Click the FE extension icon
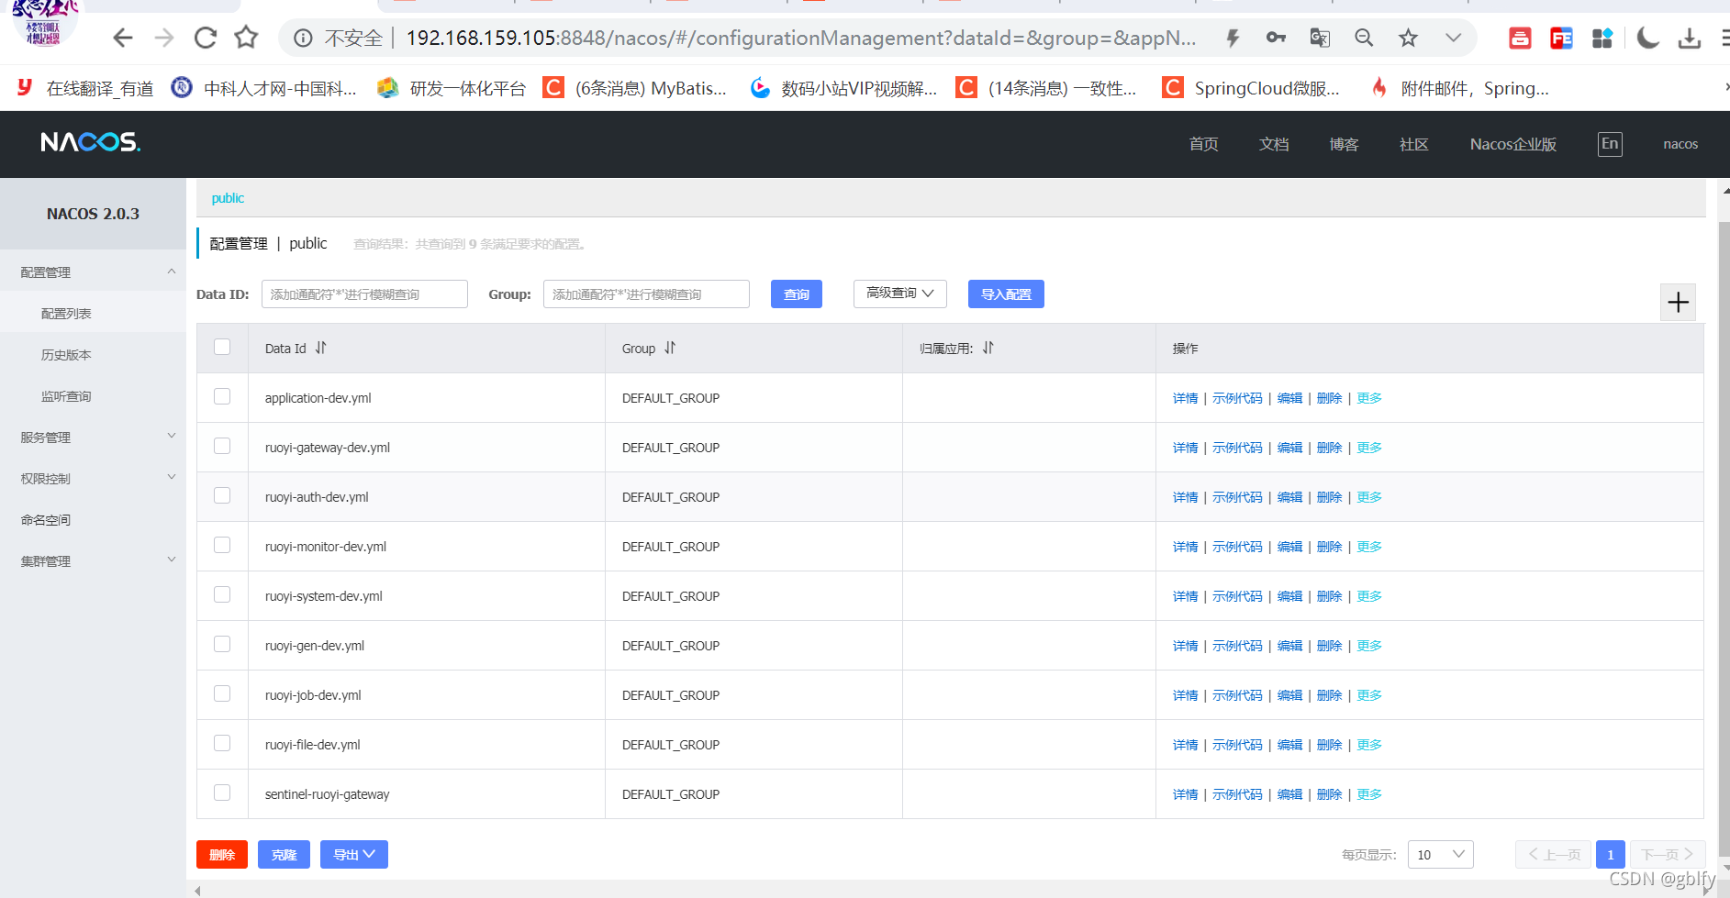This screenshot has height=898, width=1730. pyautogui.click(x=1561, y=38)
